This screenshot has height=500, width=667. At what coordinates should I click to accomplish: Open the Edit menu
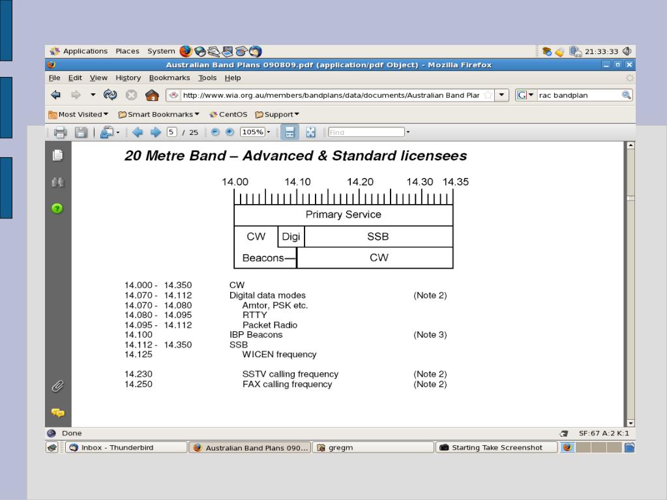(x=75, y=78)
